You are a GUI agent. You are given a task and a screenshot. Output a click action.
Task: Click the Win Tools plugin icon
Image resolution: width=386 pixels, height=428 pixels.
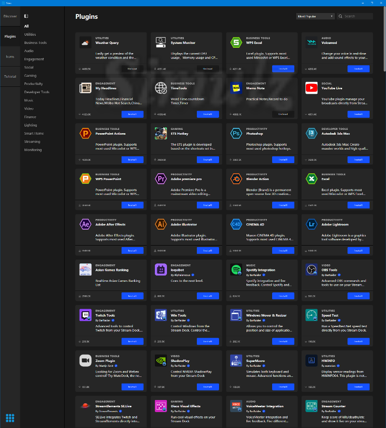[161, 315]
